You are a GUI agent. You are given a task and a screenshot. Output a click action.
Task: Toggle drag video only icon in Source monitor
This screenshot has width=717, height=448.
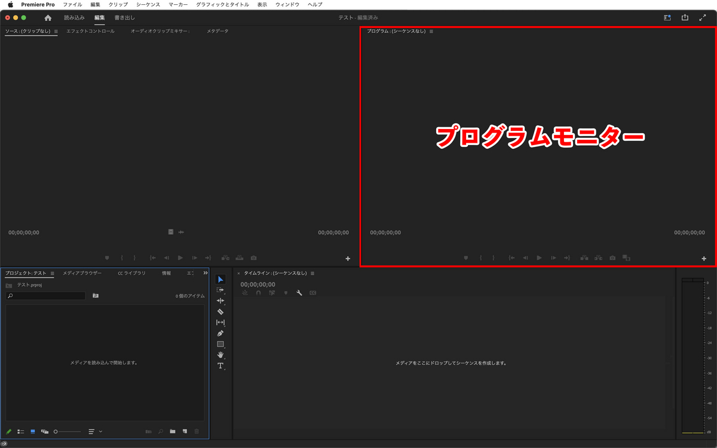[171, 232]
